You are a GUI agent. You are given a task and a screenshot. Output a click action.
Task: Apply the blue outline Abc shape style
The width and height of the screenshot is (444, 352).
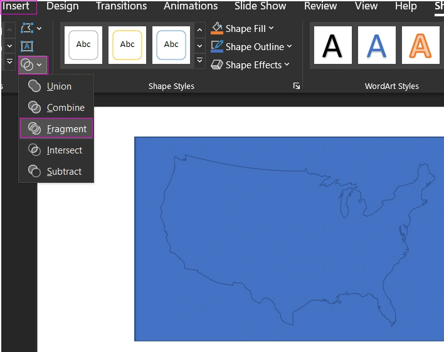(x=171, y=45)
